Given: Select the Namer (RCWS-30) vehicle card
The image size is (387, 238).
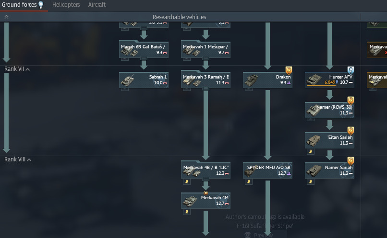Looking at the screenshot, I should tap(329, 110).
